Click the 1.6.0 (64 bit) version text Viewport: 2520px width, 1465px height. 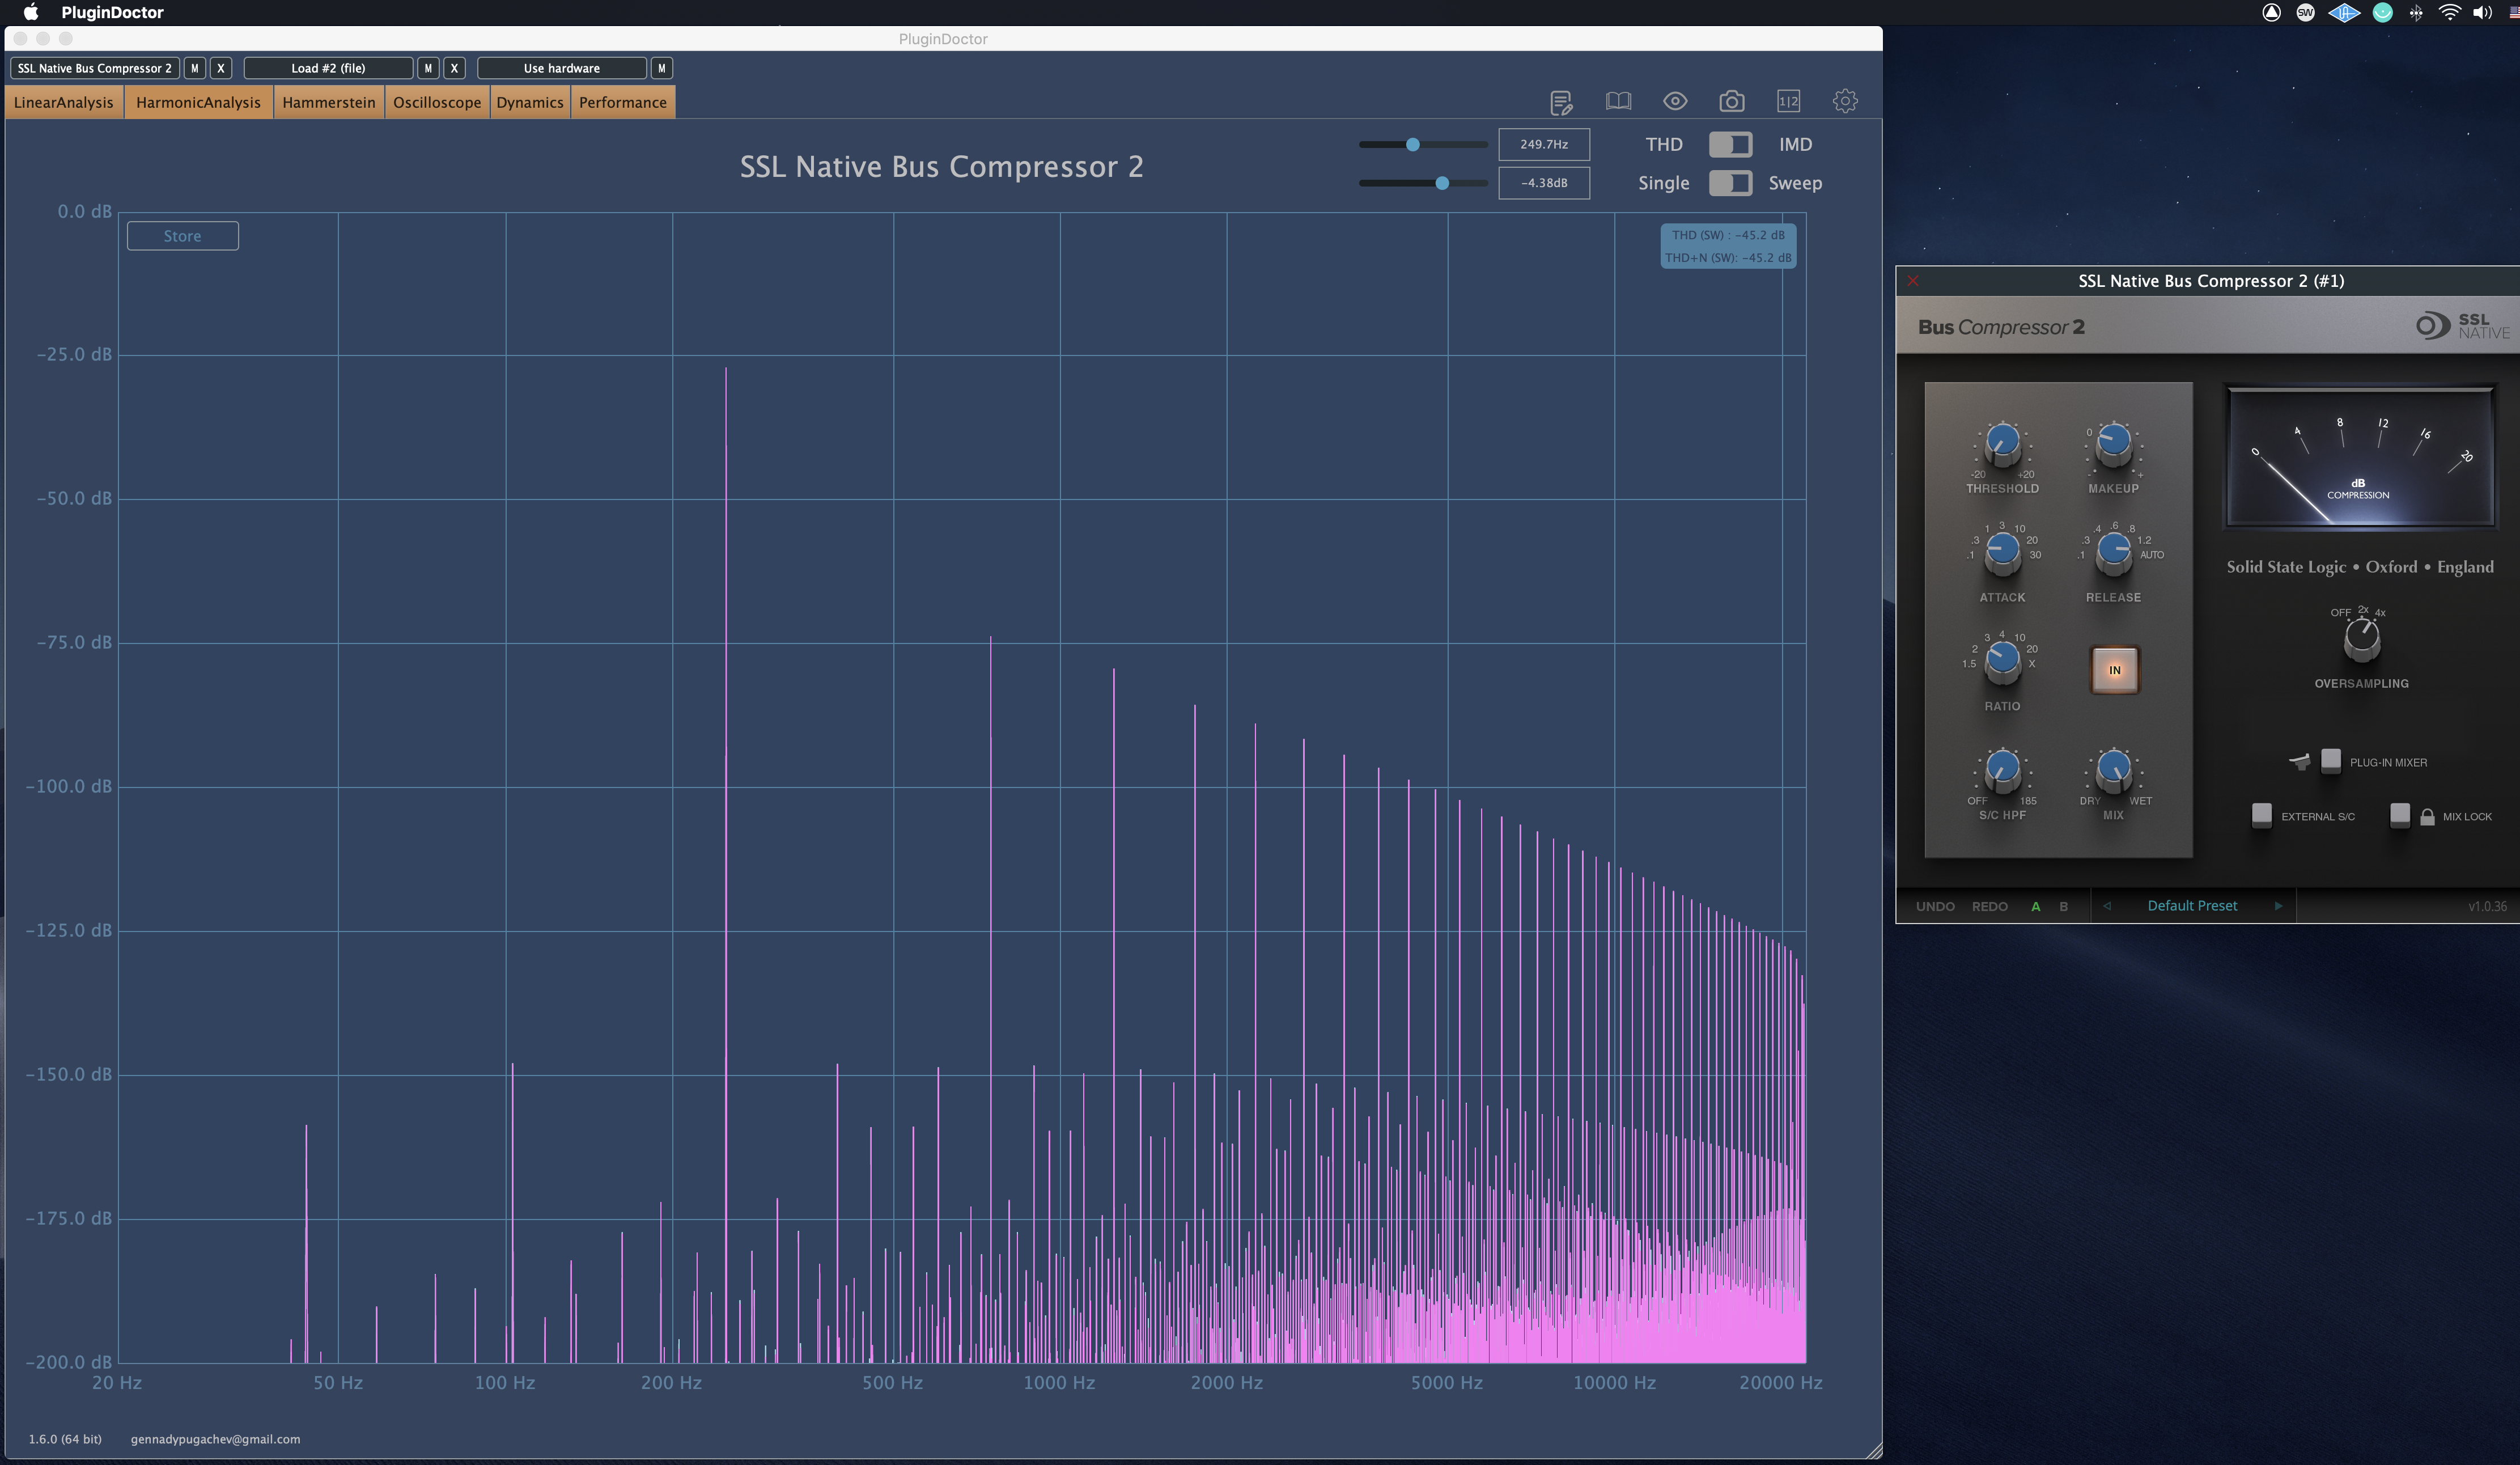(x=65, y=1439)
